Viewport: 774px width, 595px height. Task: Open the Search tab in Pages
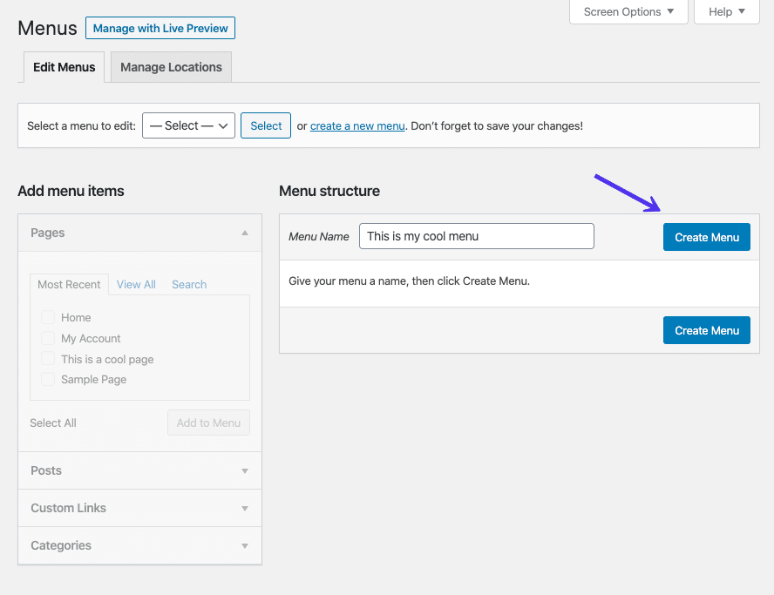189,284
